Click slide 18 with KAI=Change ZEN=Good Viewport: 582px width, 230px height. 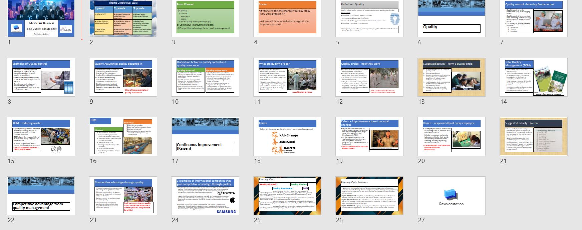(287, 136)
